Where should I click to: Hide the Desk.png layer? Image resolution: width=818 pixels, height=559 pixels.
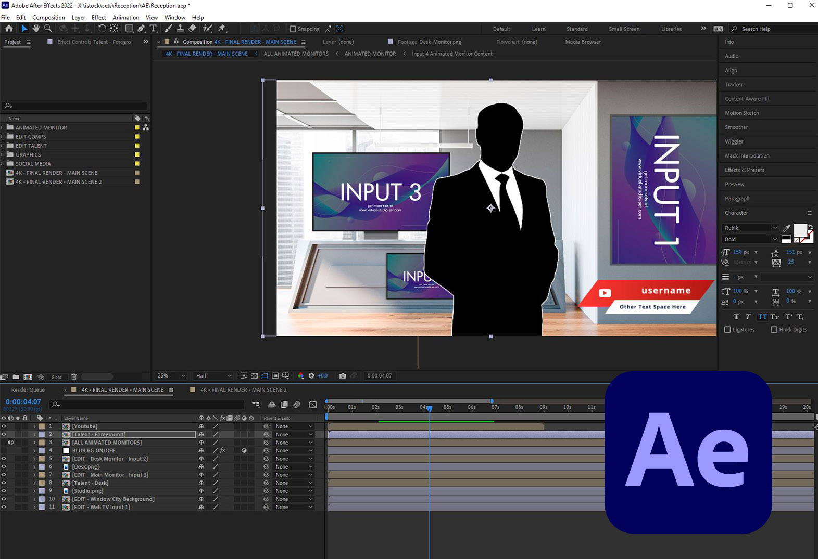[4, 466]
